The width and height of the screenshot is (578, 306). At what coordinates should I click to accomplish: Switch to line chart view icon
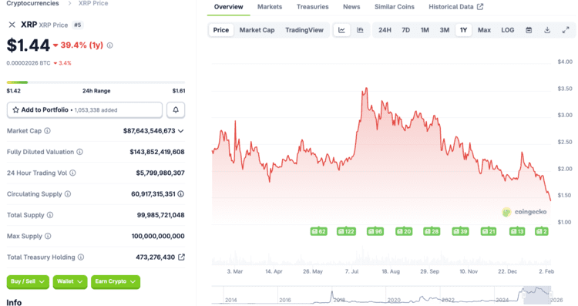coord(341,30)
